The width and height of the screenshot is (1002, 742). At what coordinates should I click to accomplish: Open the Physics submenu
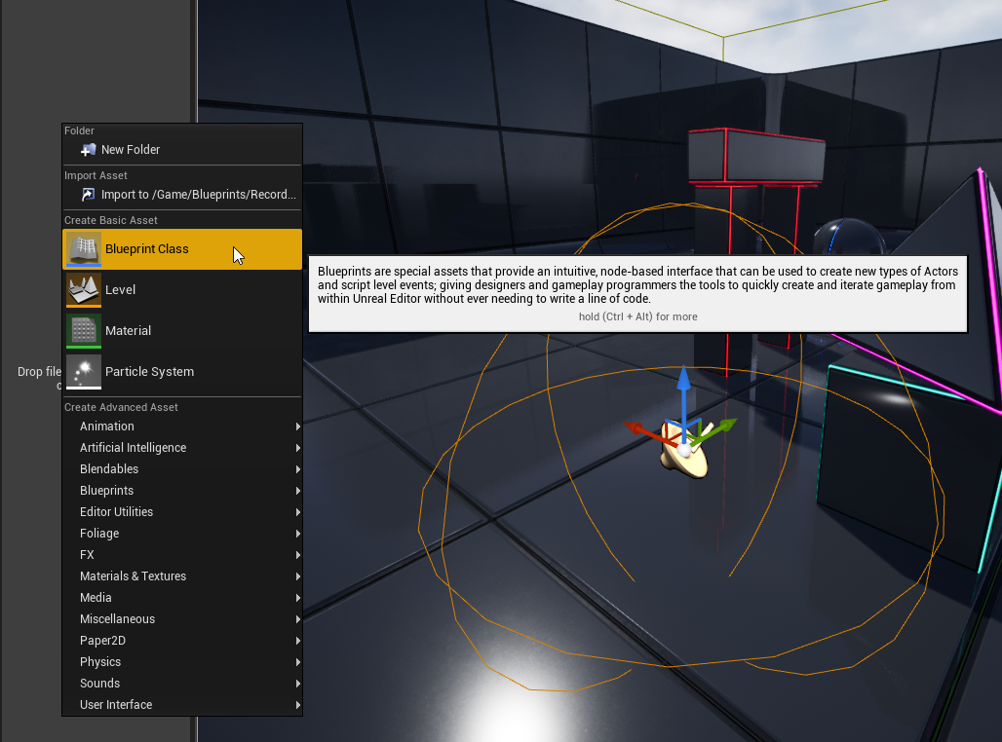182,662
